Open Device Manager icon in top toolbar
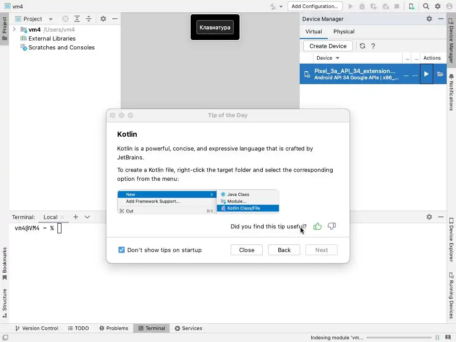456x342 pixels. tap(411, 6)
